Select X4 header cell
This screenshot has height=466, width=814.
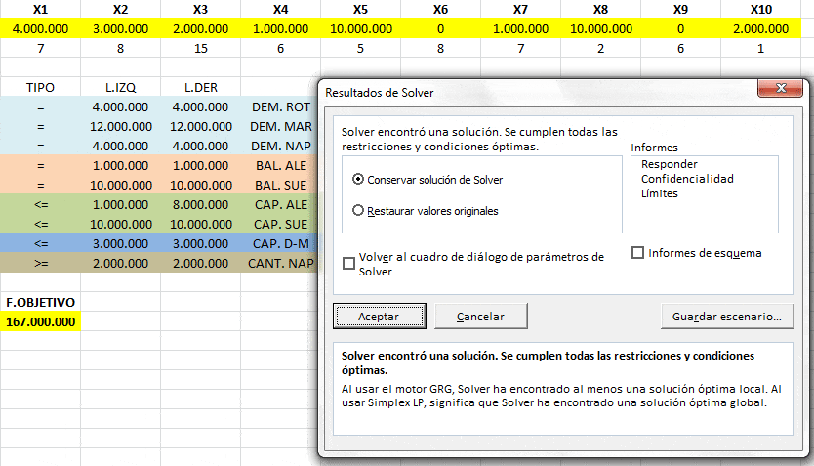tap(280, 10)
